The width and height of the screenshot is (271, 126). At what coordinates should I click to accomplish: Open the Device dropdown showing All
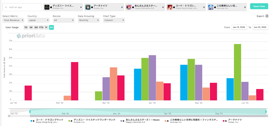coord(64,20)
